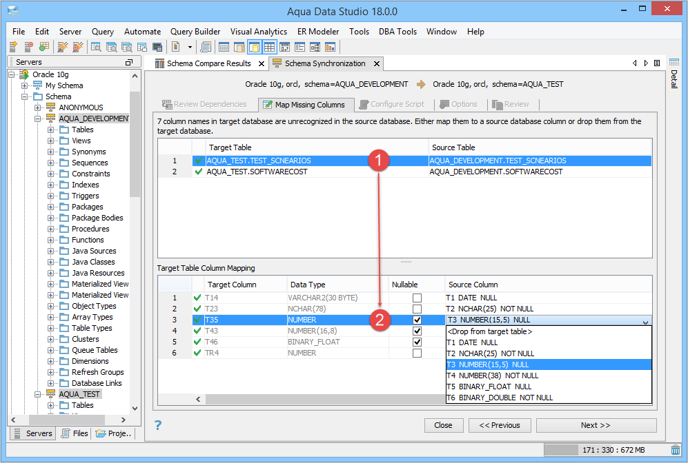Click the compare arrows window toolbar icon
This screenshot has width=688, height=463.
pyautogui.click(x=285, y=46)
